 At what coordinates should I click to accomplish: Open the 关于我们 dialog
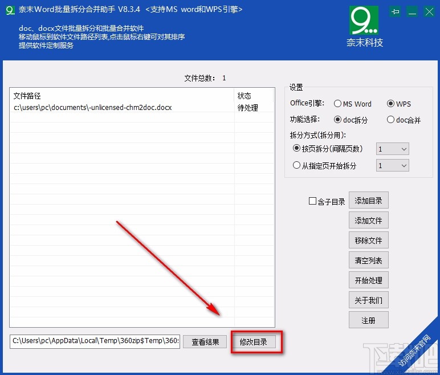click(x=368, y=300)
